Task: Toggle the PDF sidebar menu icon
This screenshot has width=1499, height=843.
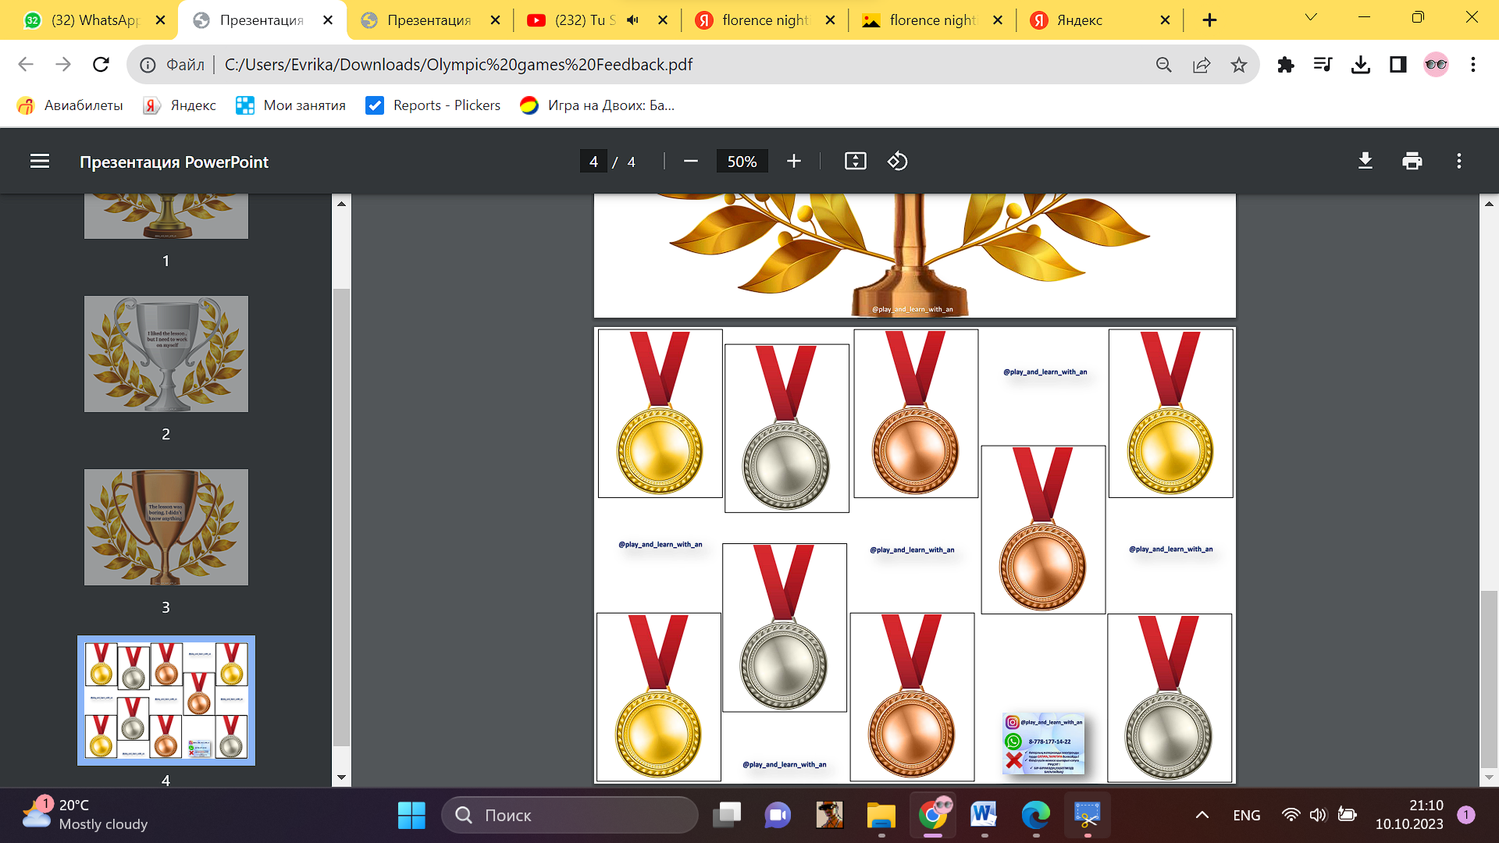Action: pyautogui.click(x=40, y=162)
